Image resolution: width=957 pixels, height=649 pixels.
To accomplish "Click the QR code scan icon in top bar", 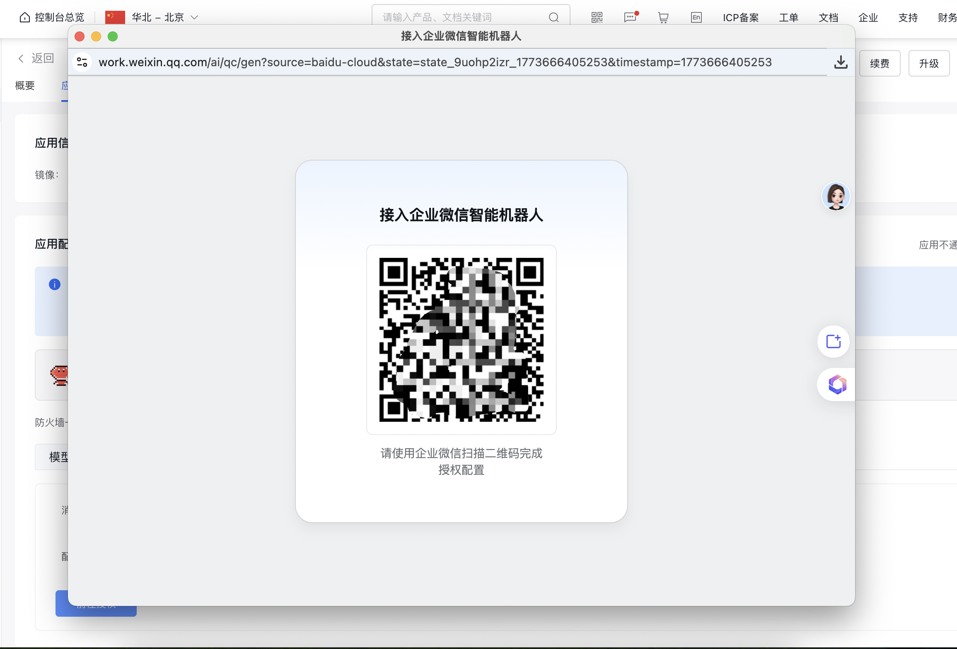I will [x=597, y=17].
